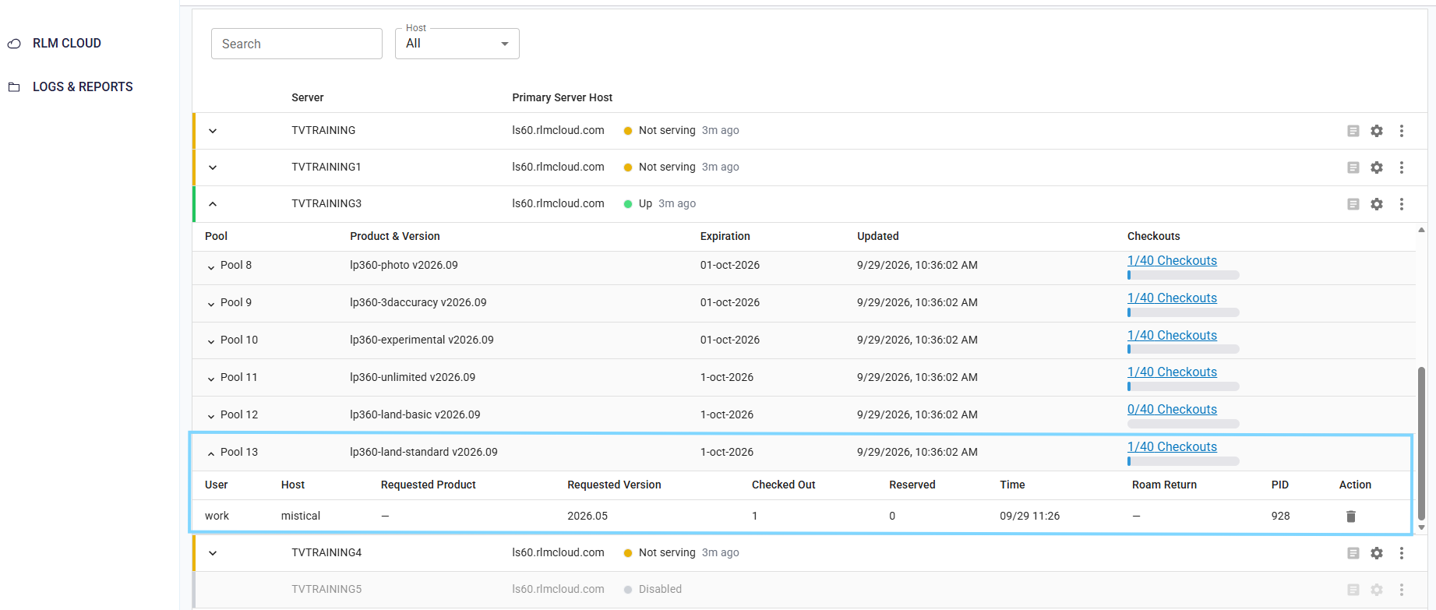
Task: Open the Host filter dropdown
Action: coord(457,44)
